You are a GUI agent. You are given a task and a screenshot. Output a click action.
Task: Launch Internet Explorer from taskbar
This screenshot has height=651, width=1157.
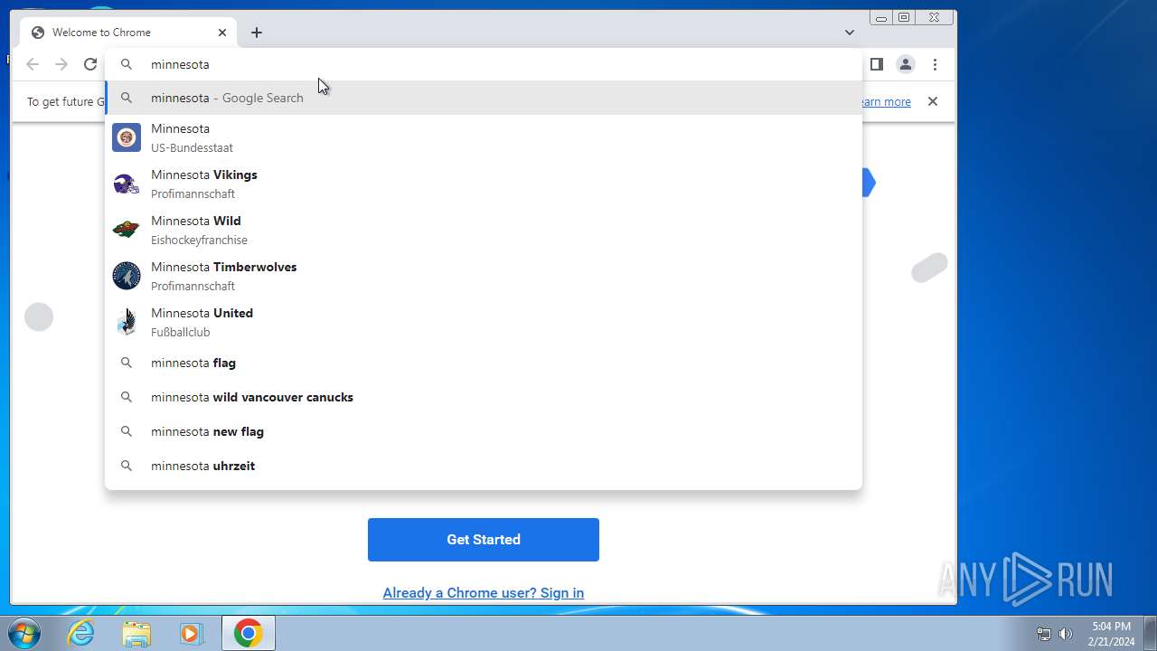[81, 633]
